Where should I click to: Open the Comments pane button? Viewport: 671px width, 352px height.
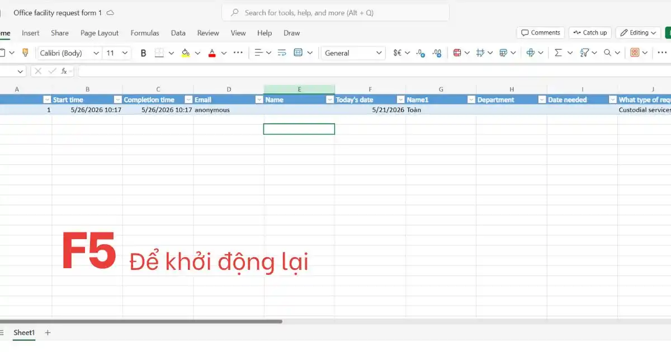540,32
